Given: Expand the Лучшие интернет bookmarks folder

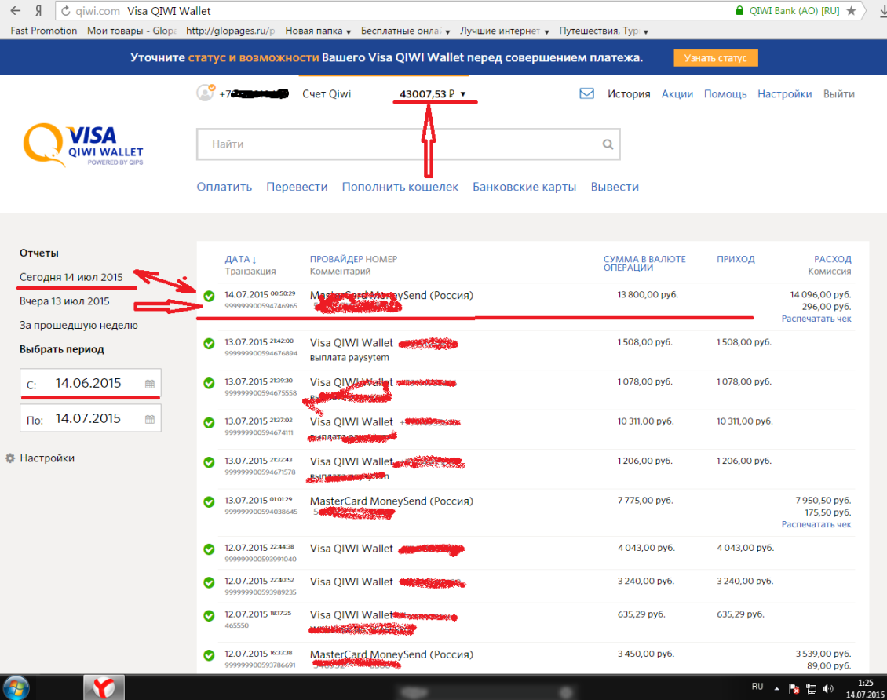Looking at the screenshot, I should click(505, 31).
